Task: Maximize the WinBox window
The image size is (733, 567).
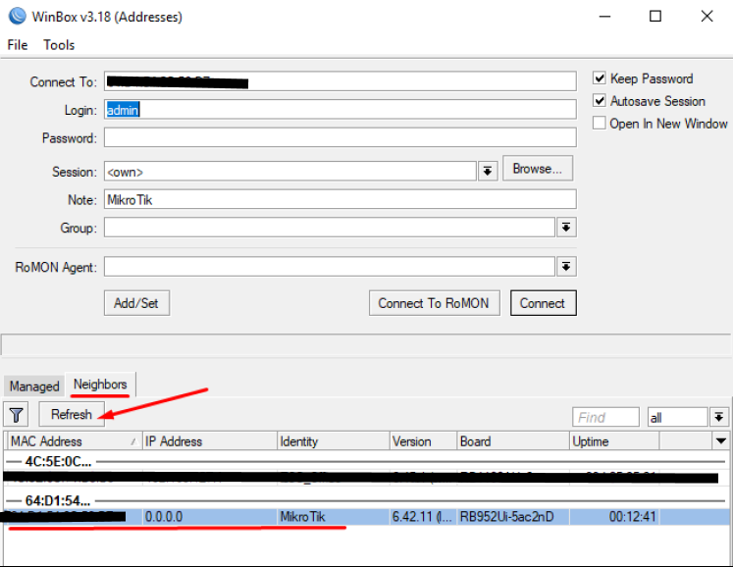Action: click(x=655, y=17)
